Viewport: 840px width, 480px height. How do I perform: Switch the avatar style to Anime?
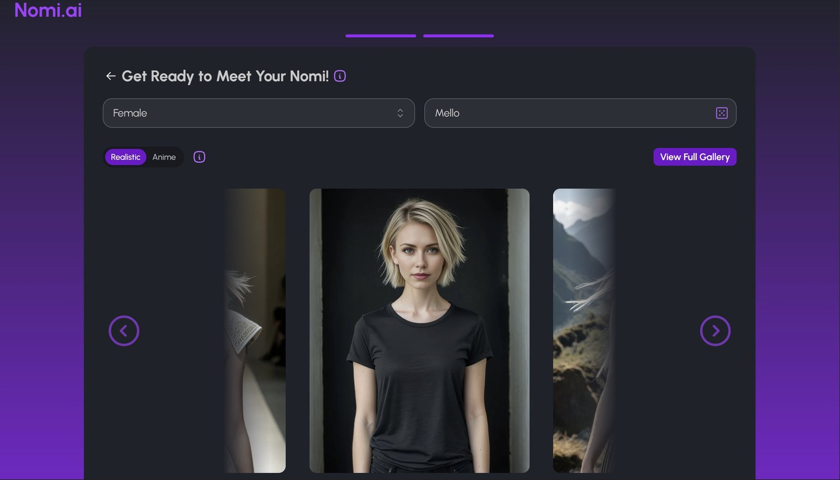click(x=164, y=157)
